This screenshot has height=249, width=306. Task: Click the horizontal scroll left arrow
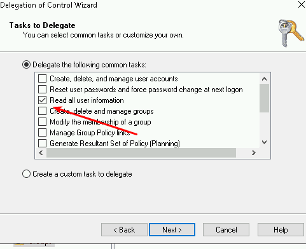coord(41,152)
